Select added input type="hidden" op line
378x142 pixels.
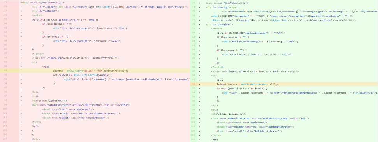pos(255,127)
